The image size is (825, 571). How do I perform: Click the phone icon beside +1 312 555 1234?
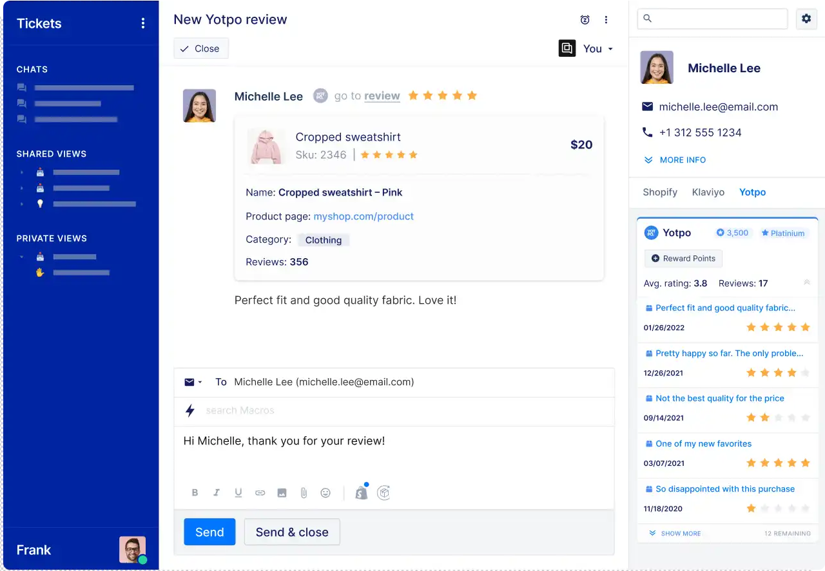(648, 132)
